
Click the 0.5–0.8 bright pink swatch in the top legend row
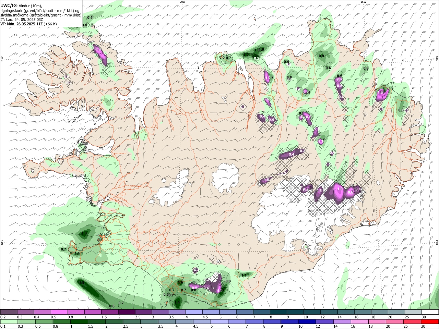coord(59,312)
